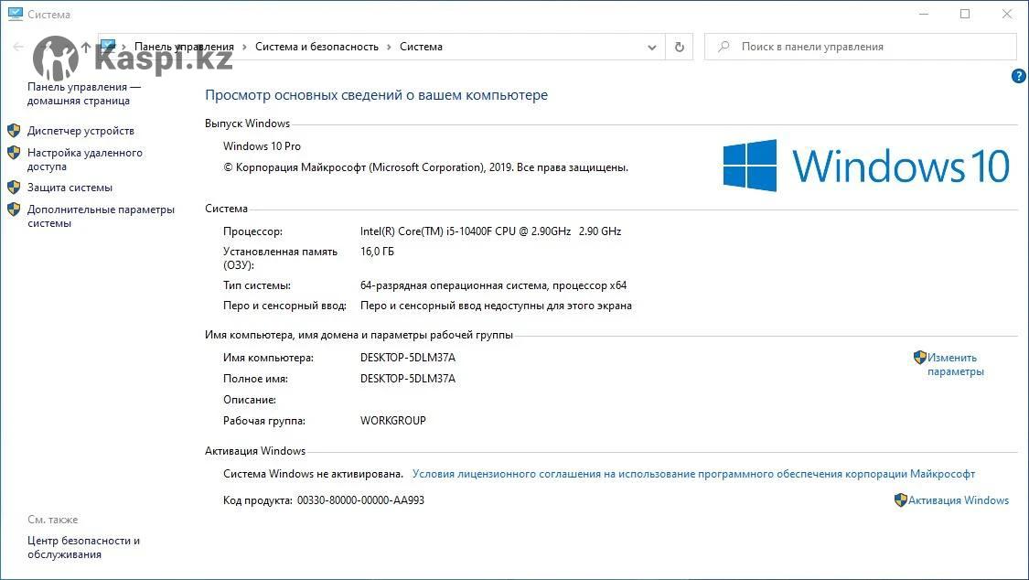Screen dimensions: 1029x580
Task: Click Изменить параметры link
Action: pos(956,364)
